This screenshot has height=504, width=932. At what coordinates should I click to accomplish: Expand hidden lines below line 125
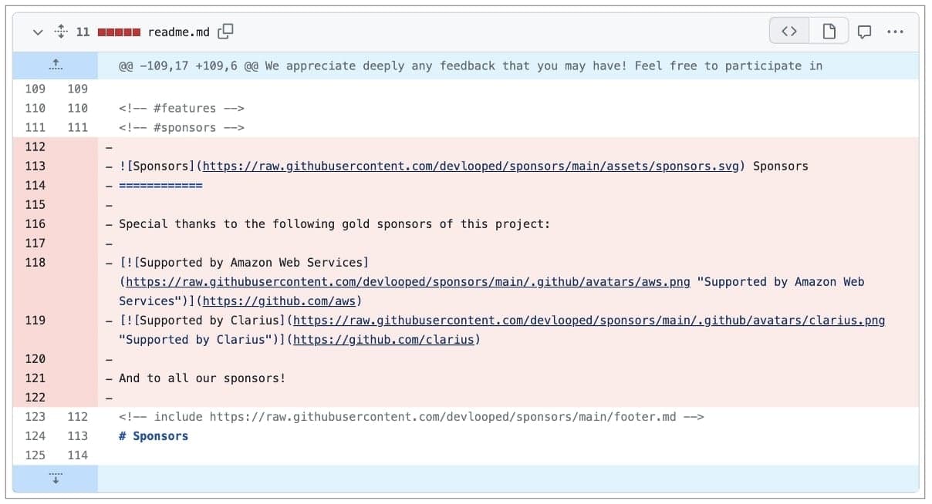pos(56,479)
